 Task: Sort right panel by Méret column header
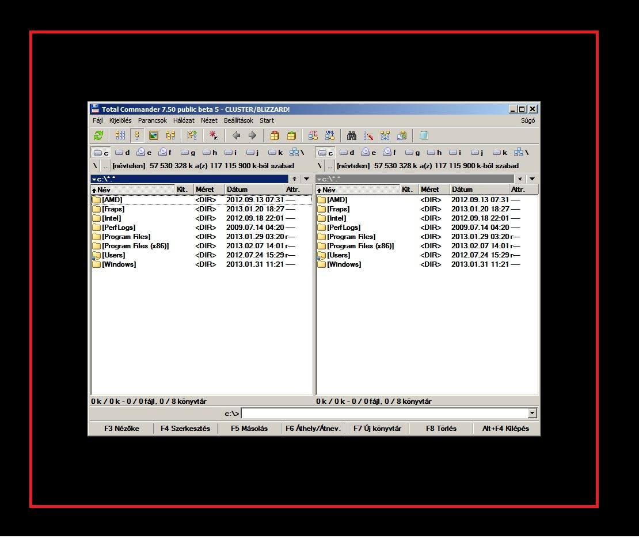(x=435, y=190)
